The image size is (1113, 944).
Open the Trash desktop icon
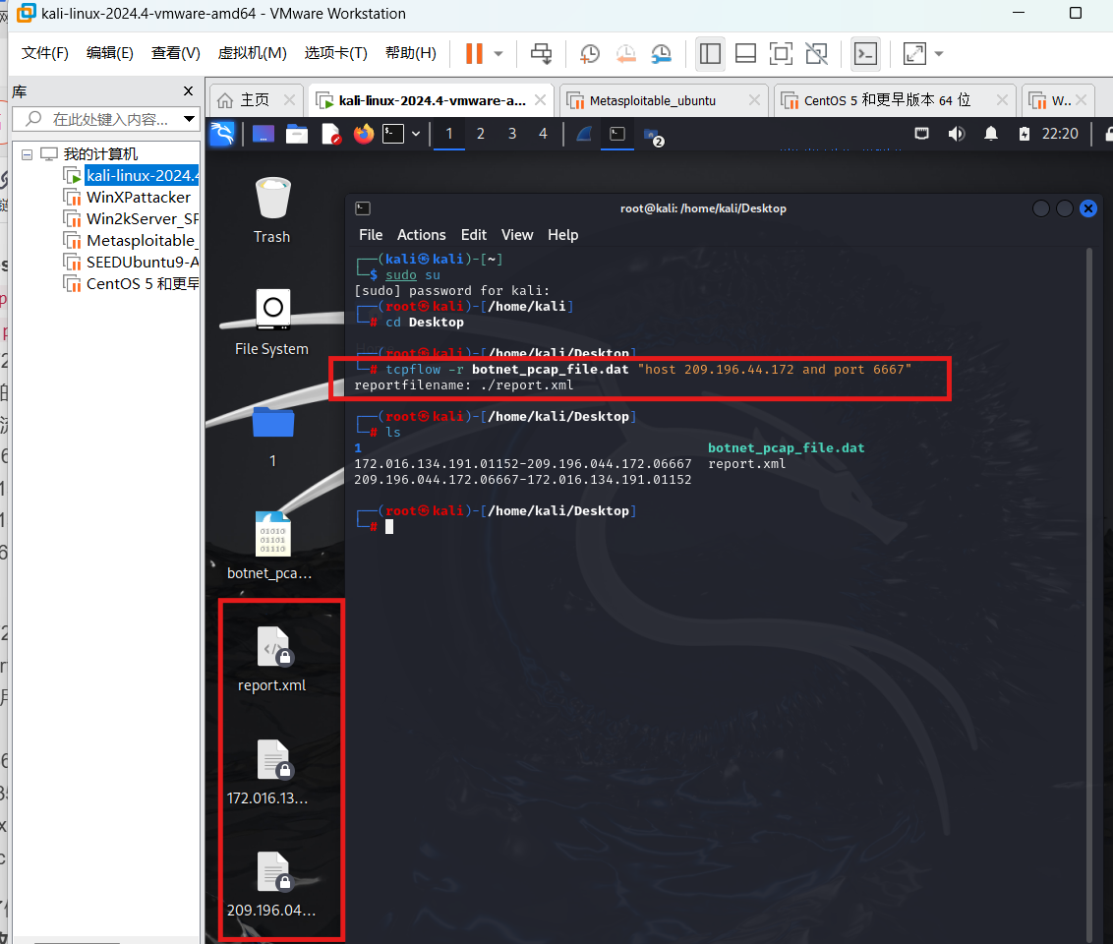tap(272, 210)
